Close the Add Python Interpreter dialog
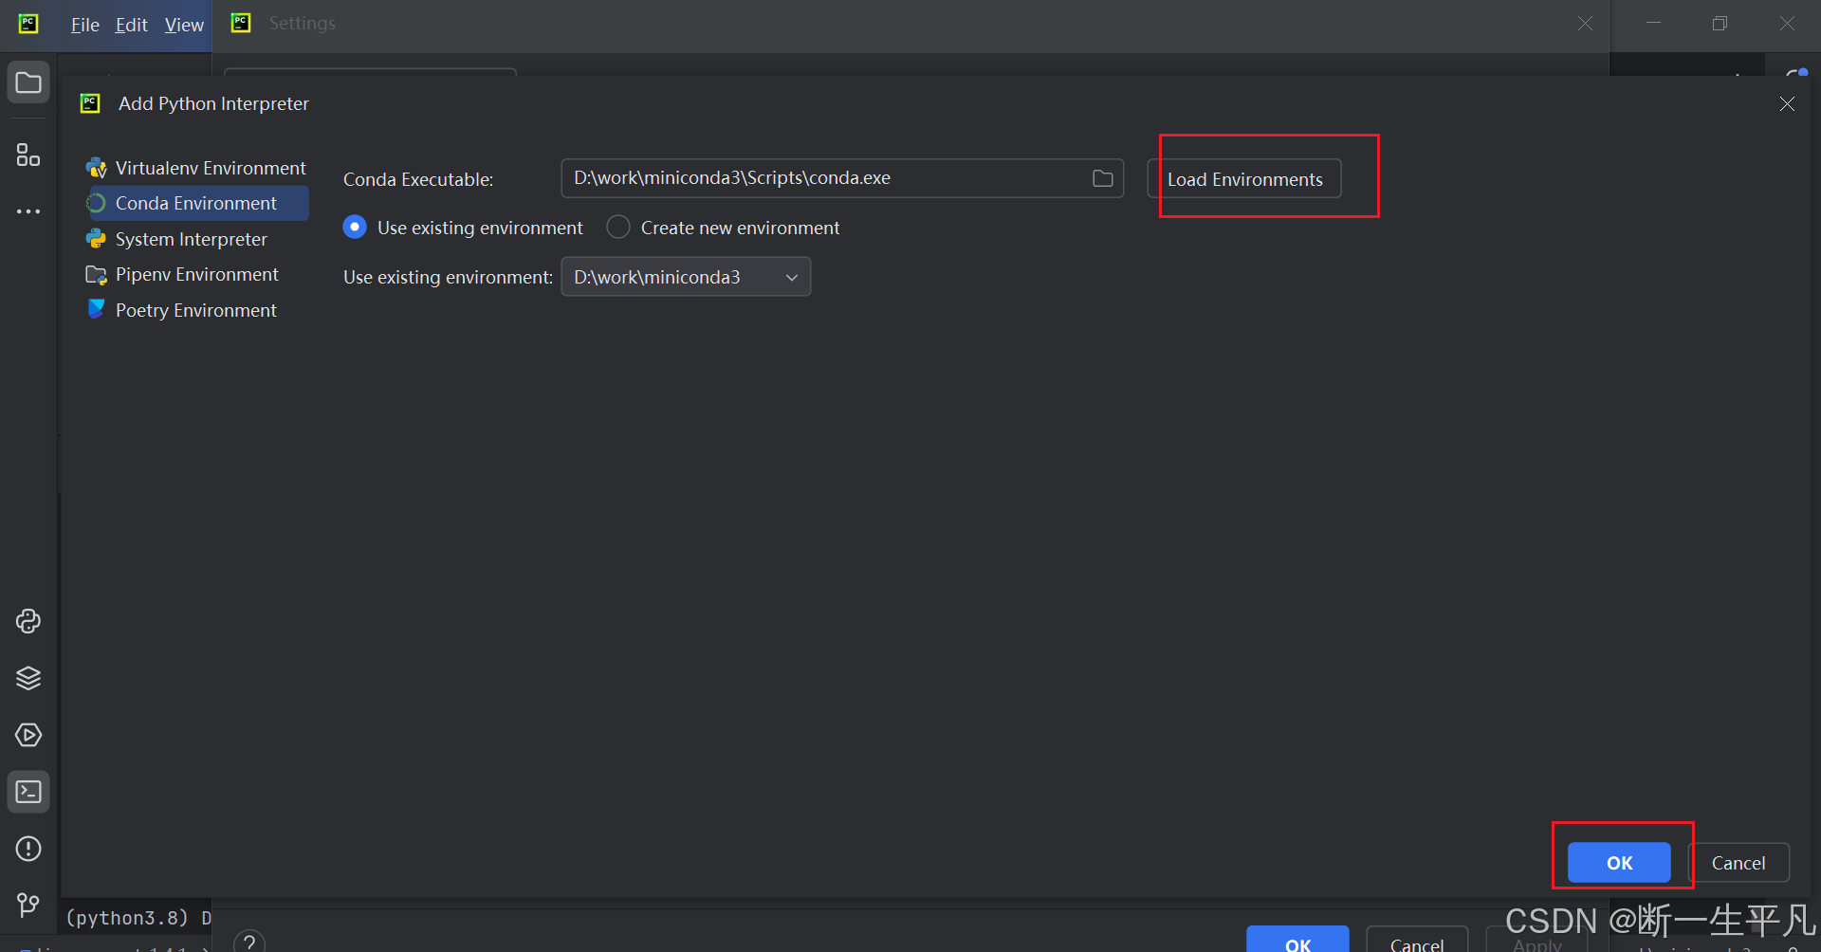This screenshot has height=952, width=1821. [x=1787, y=104]
